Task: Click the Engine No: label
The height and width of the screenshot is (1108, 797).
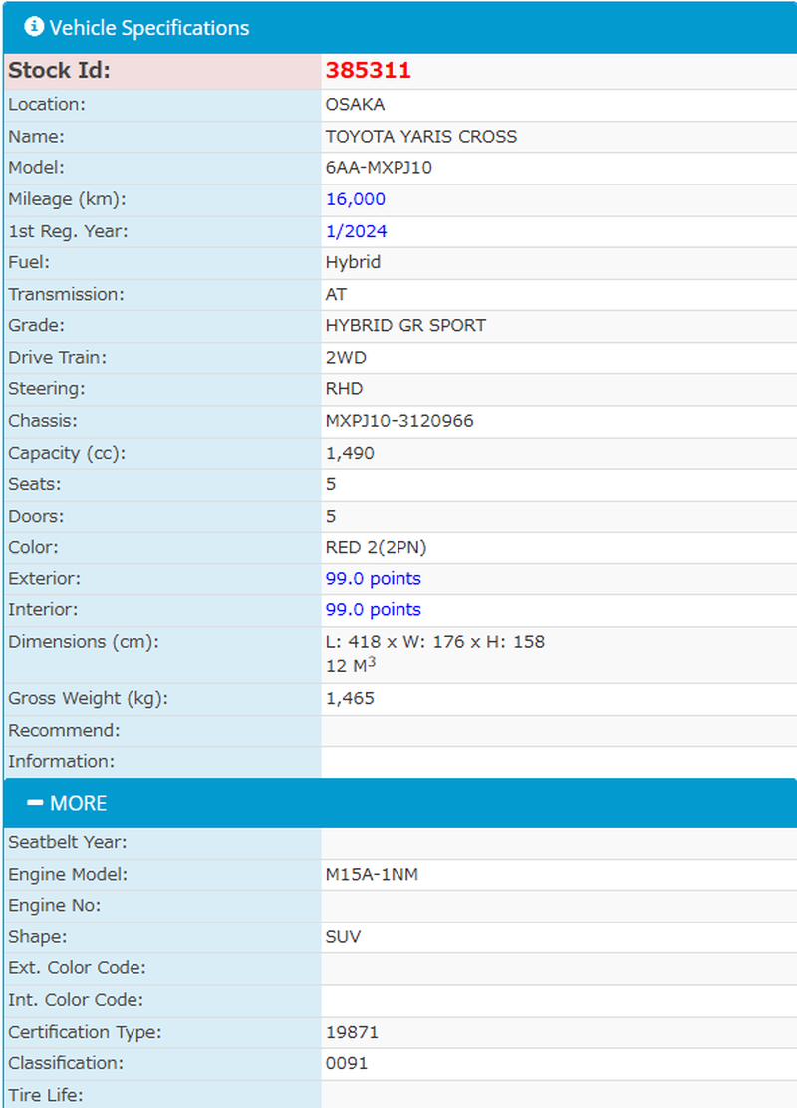Action: [55, 906]
